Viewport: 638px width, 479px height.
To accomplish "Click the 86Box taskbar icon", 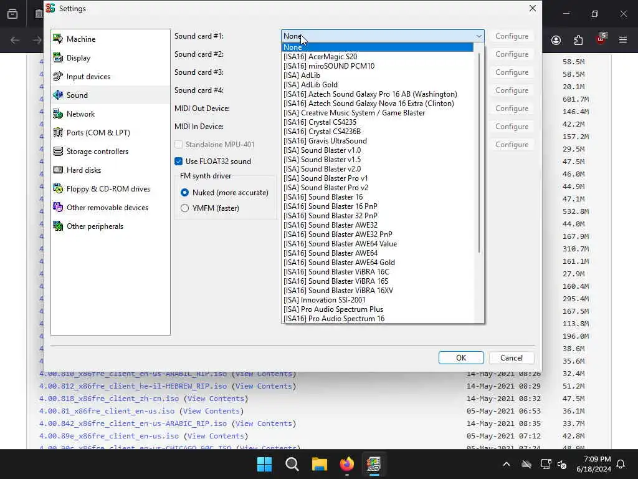I will click(x=374, y=464).
